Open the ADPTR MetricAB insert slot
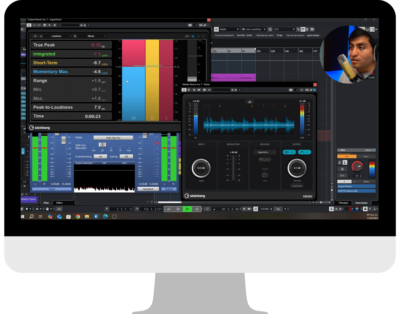 [x=356, y=191]
